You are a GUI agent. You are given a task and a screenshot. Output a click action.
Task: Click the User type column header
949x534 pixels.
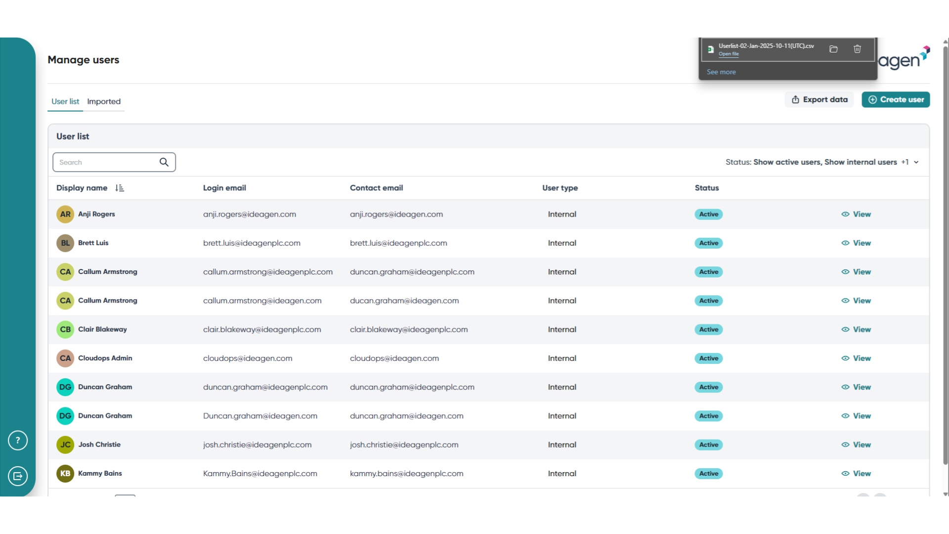[560, 188]
